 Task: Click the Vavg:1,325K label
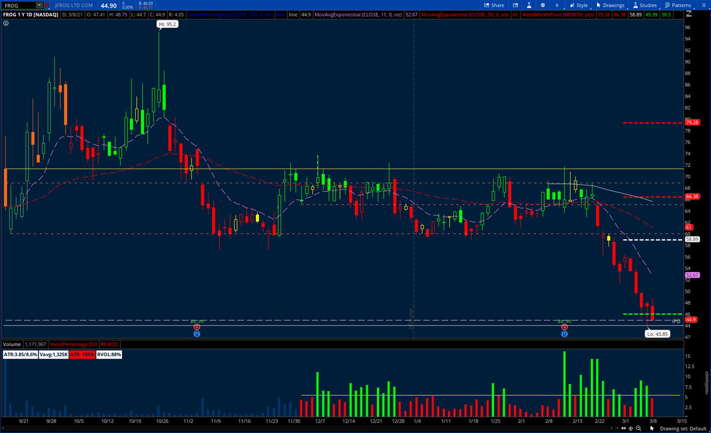(x=54, y=354)
